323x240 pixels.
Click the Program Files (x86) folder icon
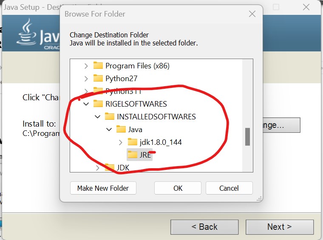98,65
